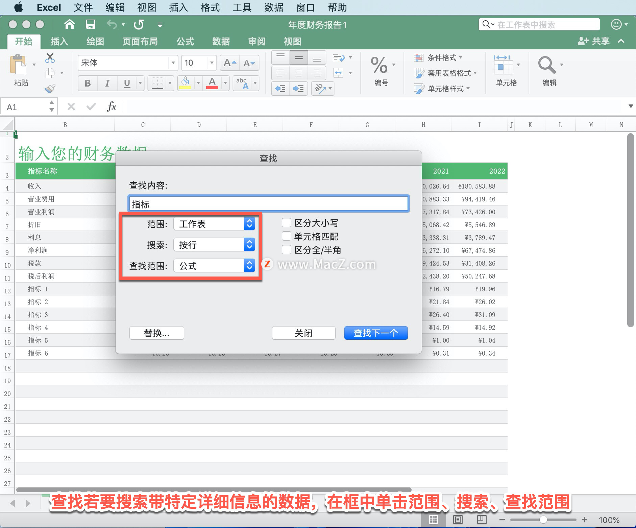This screenshot has width=636, height=528.
Task: Open the 范围 dropdown showing 工作表
Action: [x=214, y=224]
